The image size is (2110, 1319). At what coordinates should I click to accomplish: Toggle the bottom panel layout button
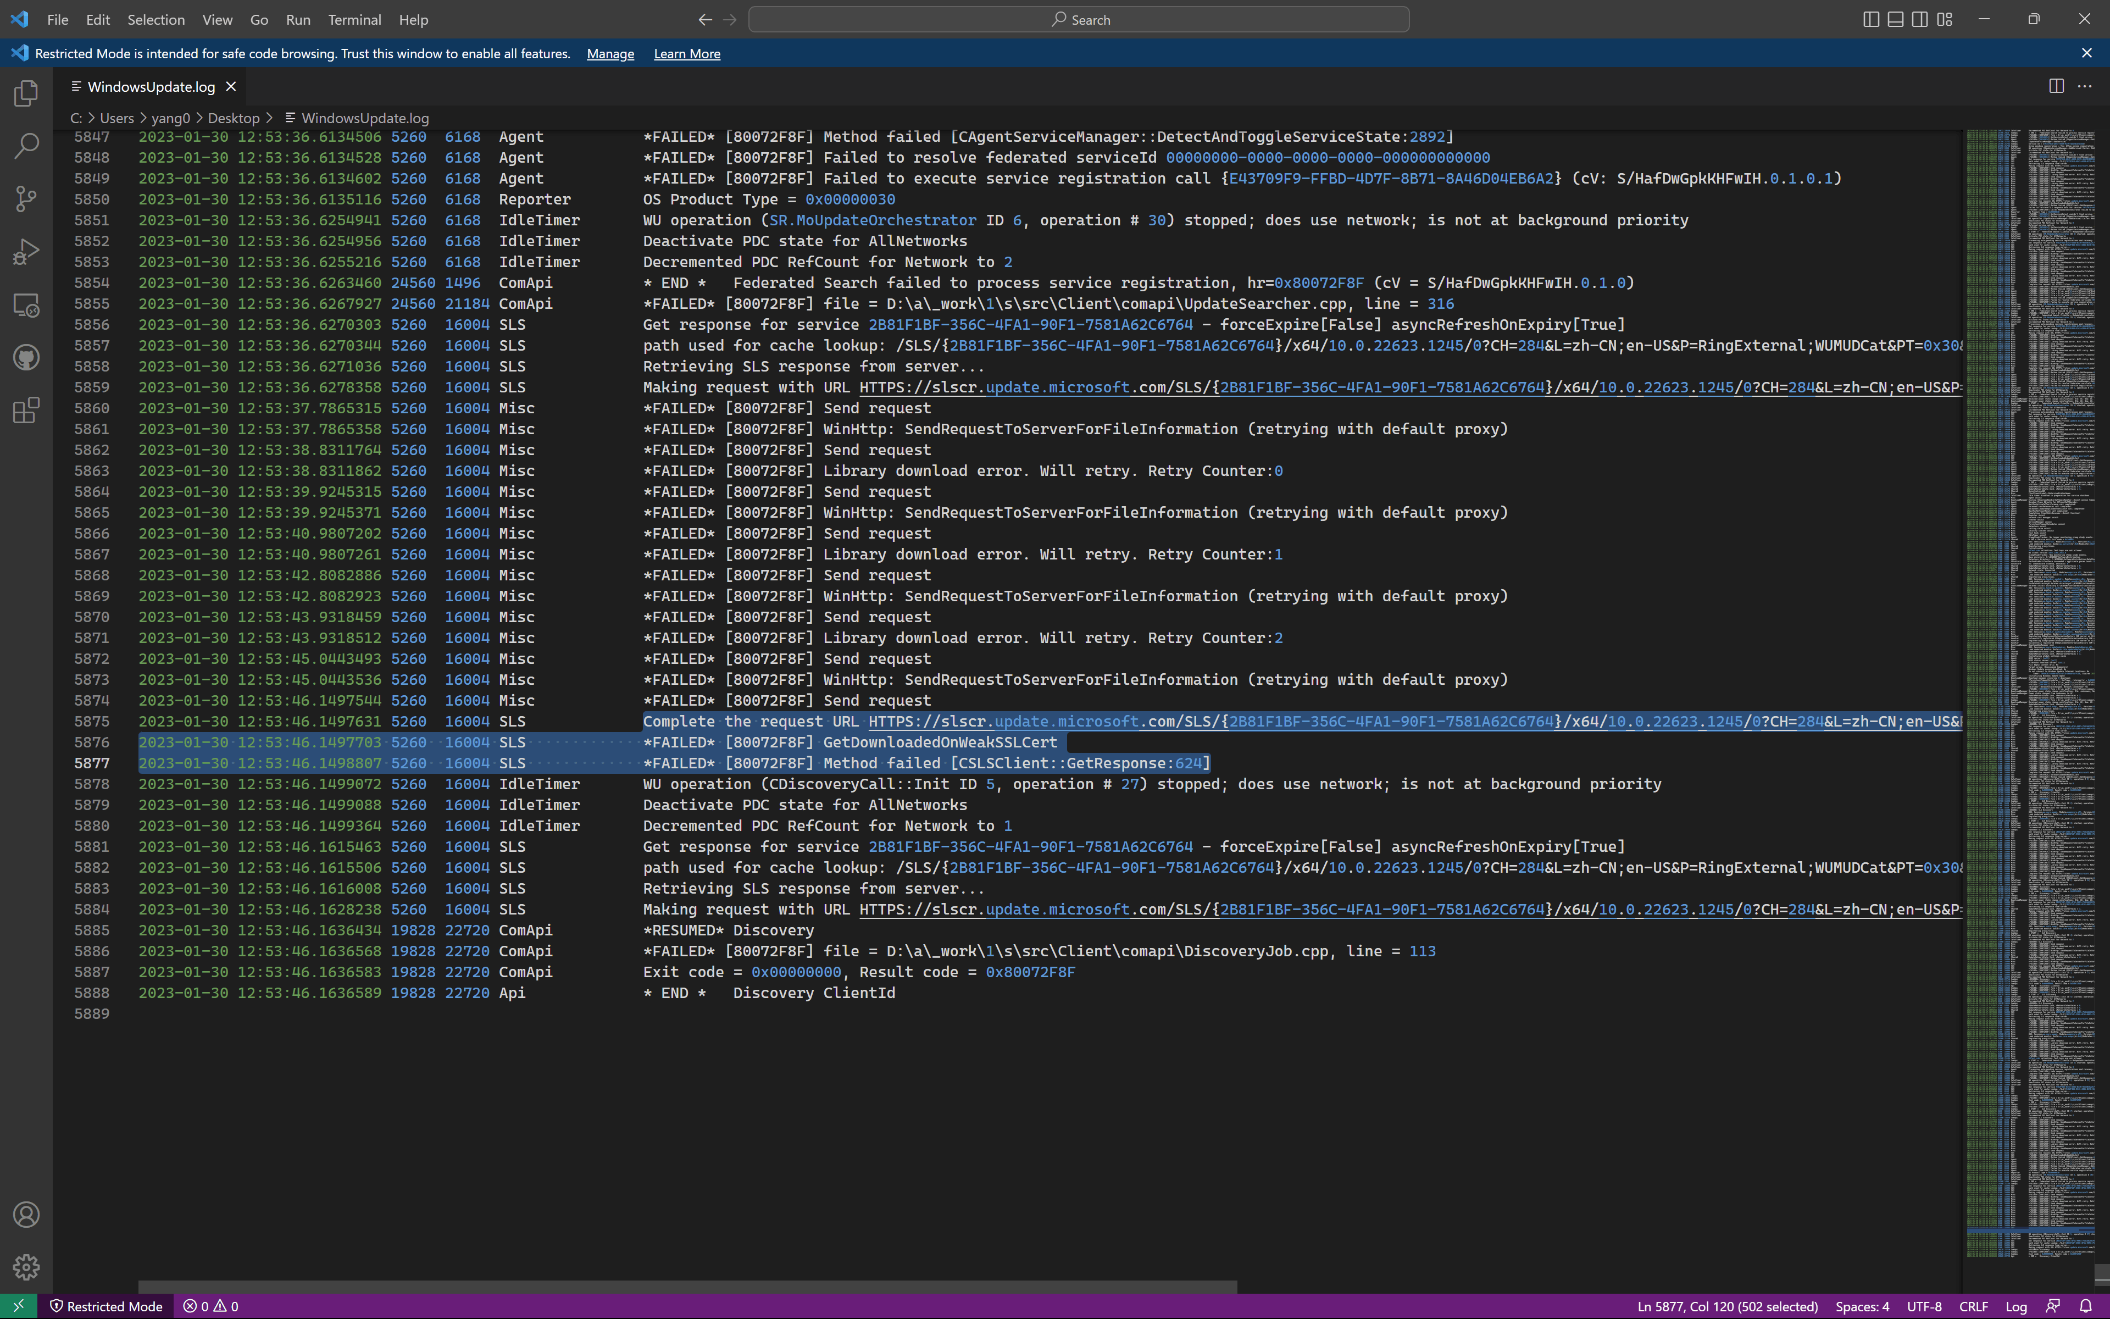tap(1895, 19)
